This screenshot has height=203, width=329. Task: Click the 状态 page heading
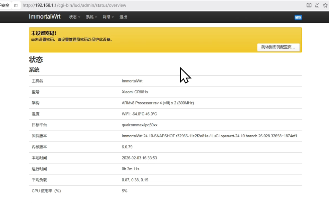(36, 60)
